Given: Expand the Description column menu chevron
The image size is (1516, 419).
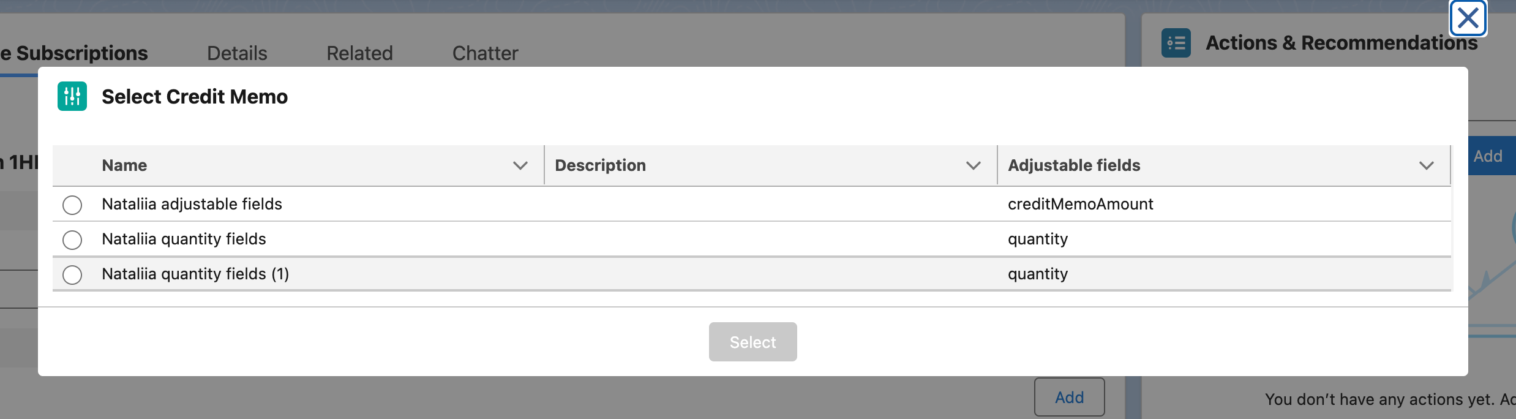Looking at the screenshot, I should point(974,165).
